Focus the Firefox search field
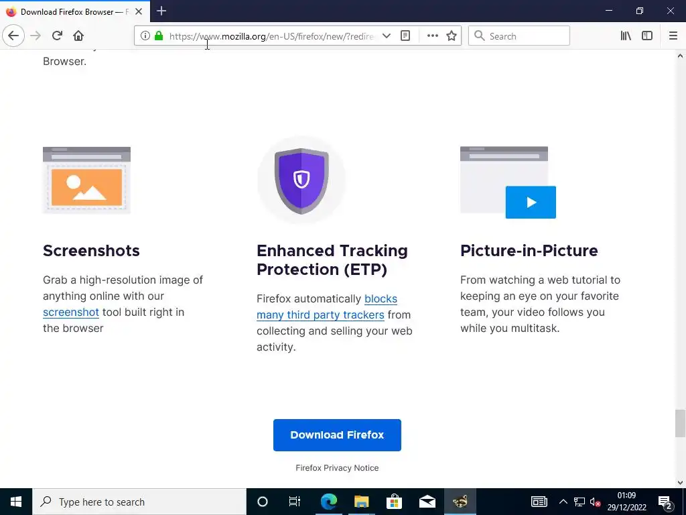This screenshot has height=515, width=686. pyautogui.click(x=519, y=36)
